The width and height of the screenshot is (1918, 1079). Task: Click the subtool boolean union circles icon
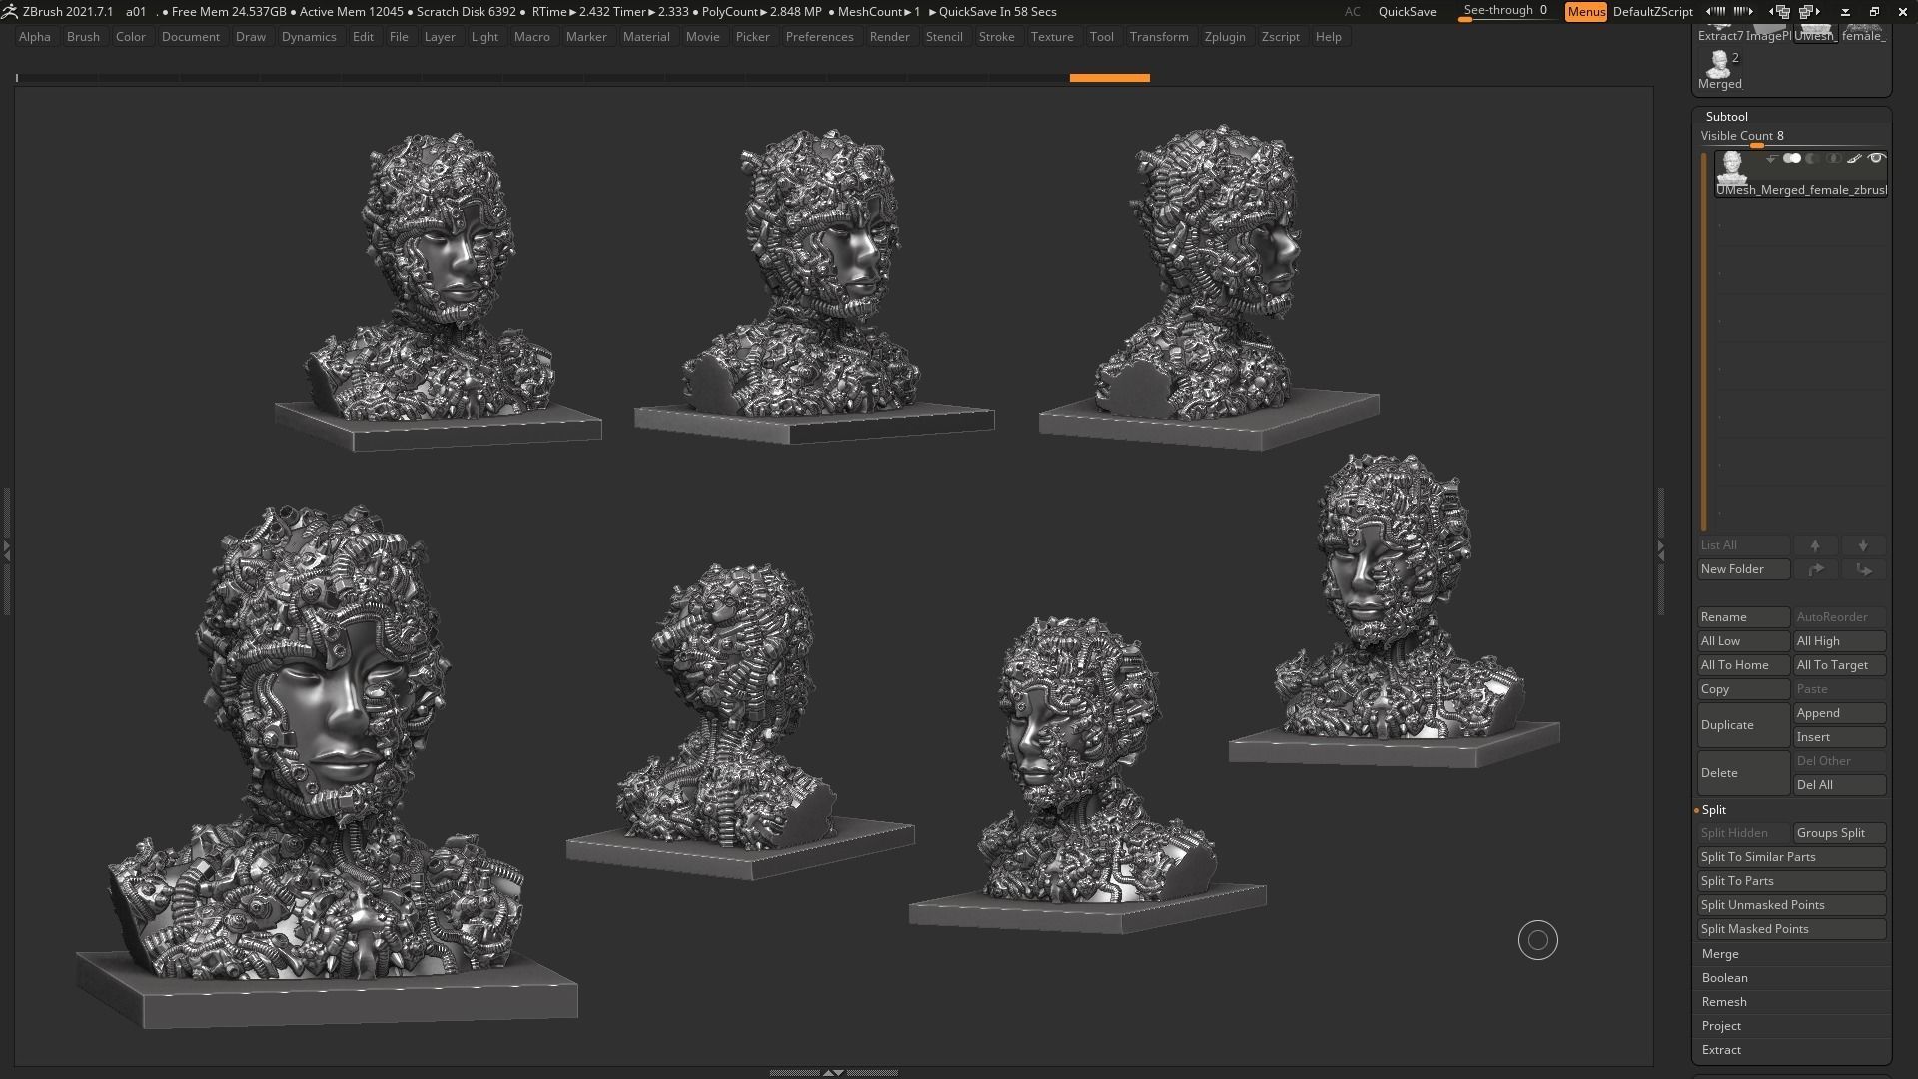1792,158
